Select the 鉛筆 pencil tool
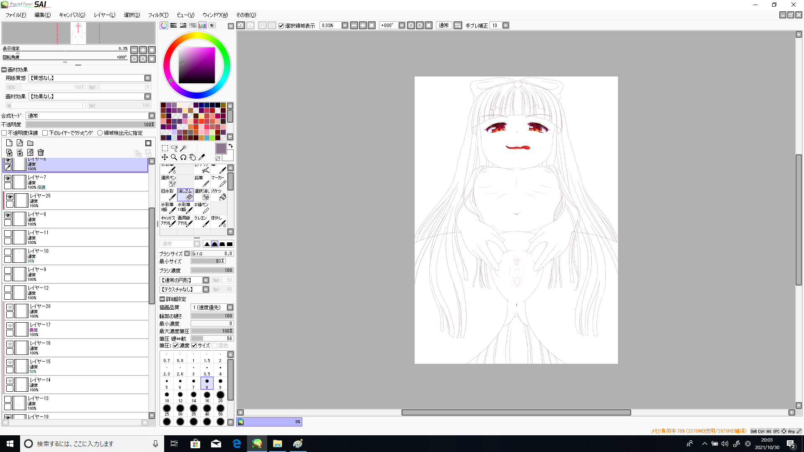Image resolution: width=804 pixels, height=452 pixels. tap(202, 181)
